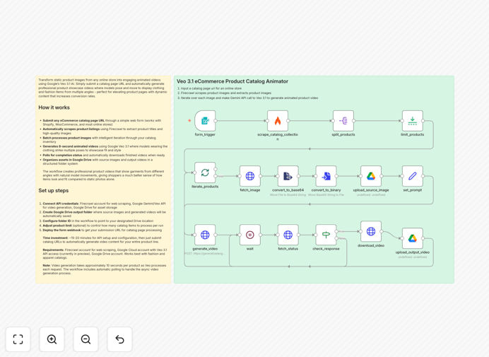The image size is (489, 357).
Task: Open the download_video node
Action: 371,232
